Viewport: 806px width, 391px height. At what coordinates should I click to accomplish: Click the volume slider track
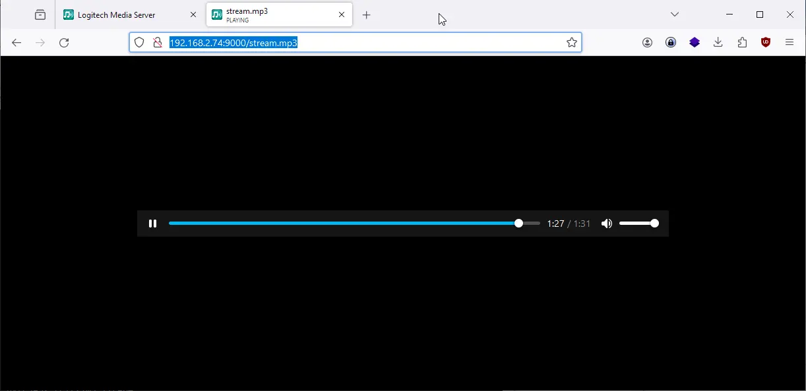click(638, 224)
